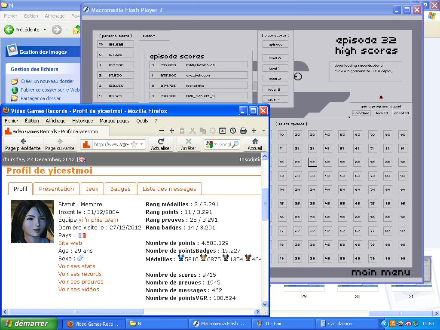Viewport: 440px width, 330px height.
Task: Open history via the clock icon
Action: pyautogui.click(x=233, y=131)
